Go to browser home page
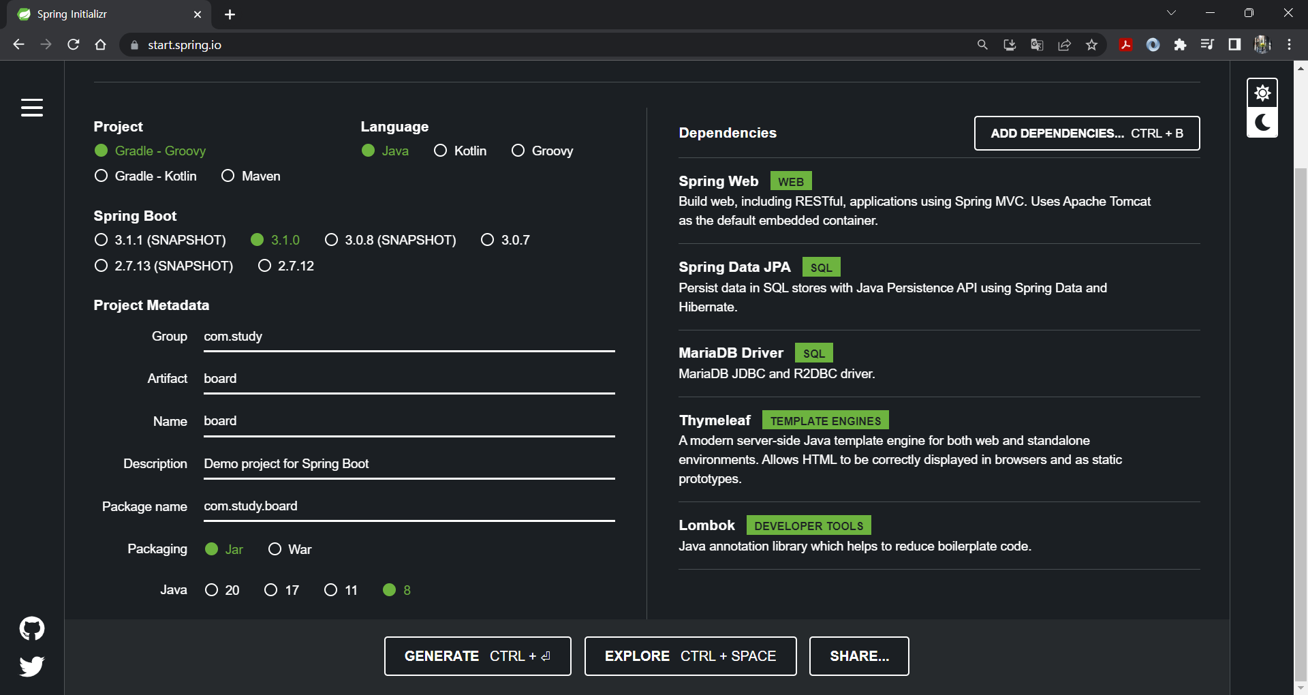Viewport: 1308px width, 695px height. point(101,44)
